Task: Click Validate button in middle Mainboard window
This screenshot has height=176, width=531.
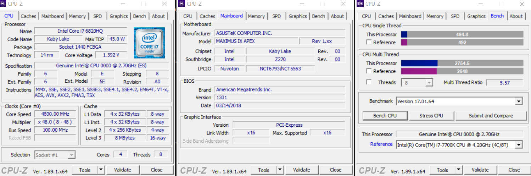Action: [302, 170]
